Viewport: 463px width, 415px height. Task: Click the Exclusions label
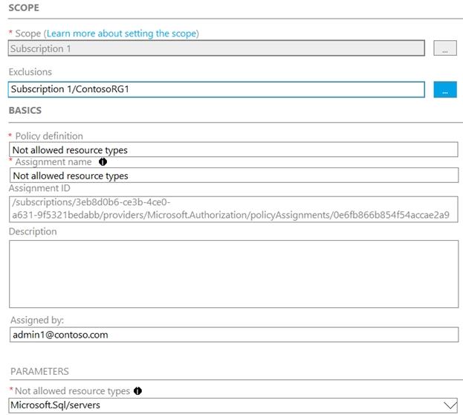click(30, 72)
